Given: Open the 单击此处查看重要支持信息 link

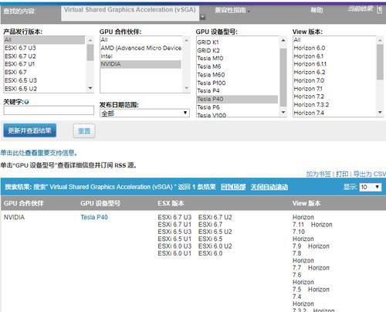Looking at the screenshot, I should [39, 153].
